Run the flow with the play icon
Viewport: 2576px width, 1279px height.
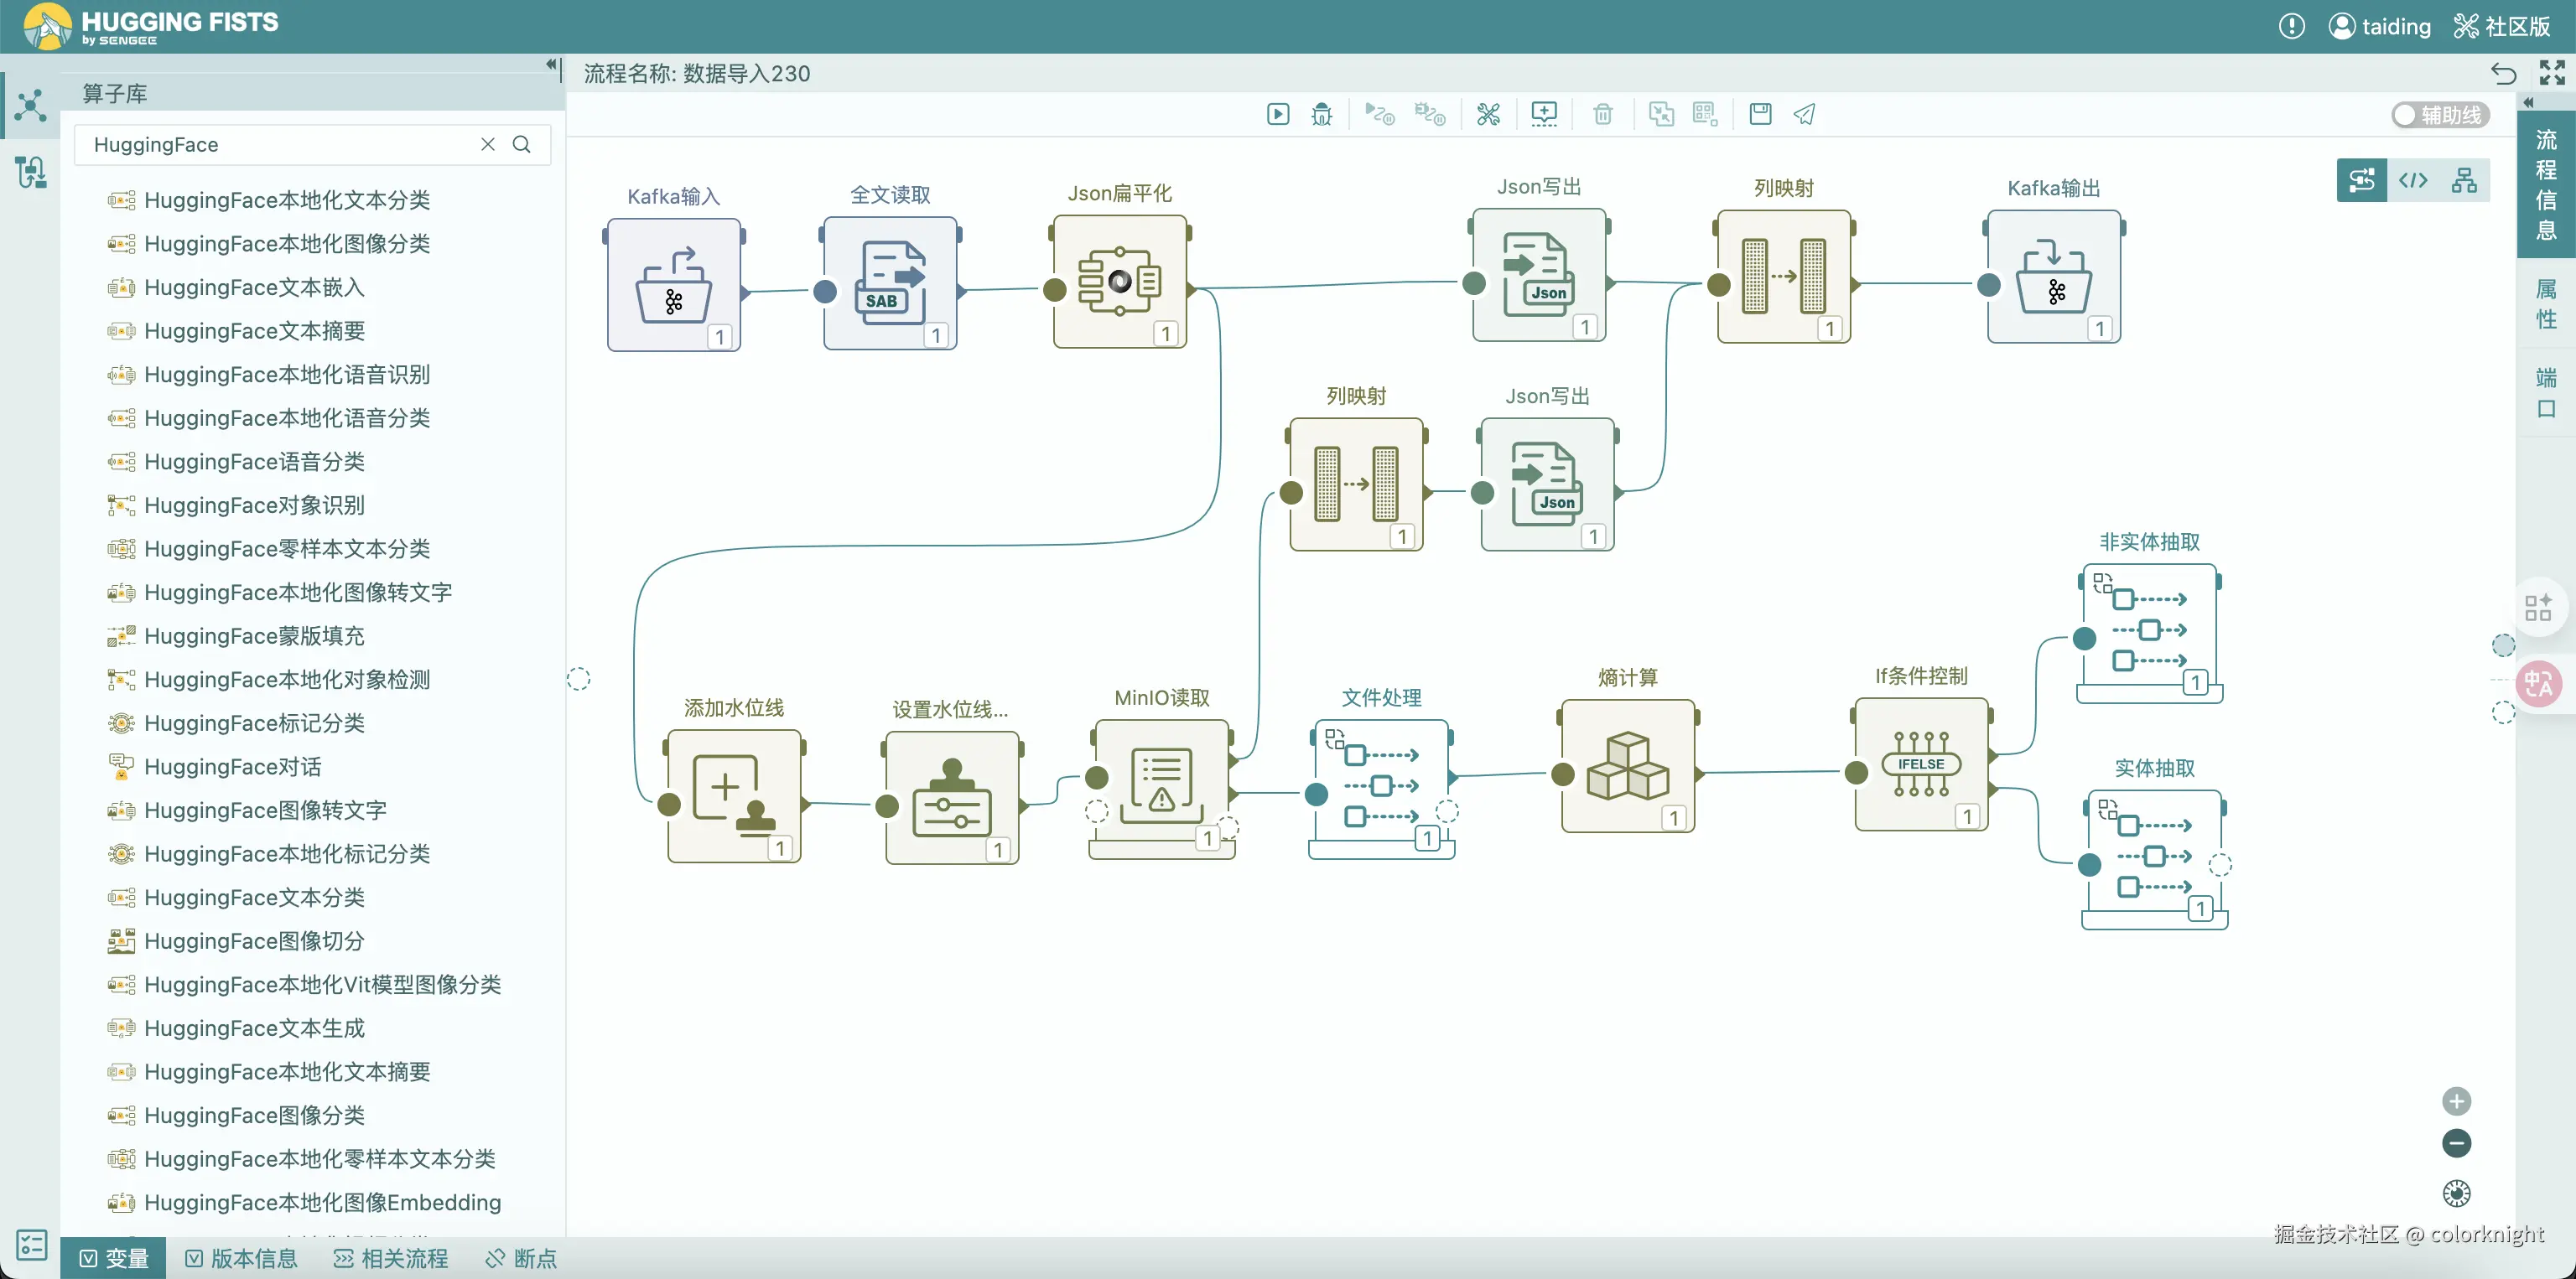coord(1278,114)
